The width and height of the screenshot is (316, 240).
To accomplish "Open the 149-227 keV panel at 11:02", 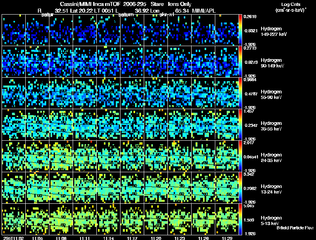I will 14,30.
